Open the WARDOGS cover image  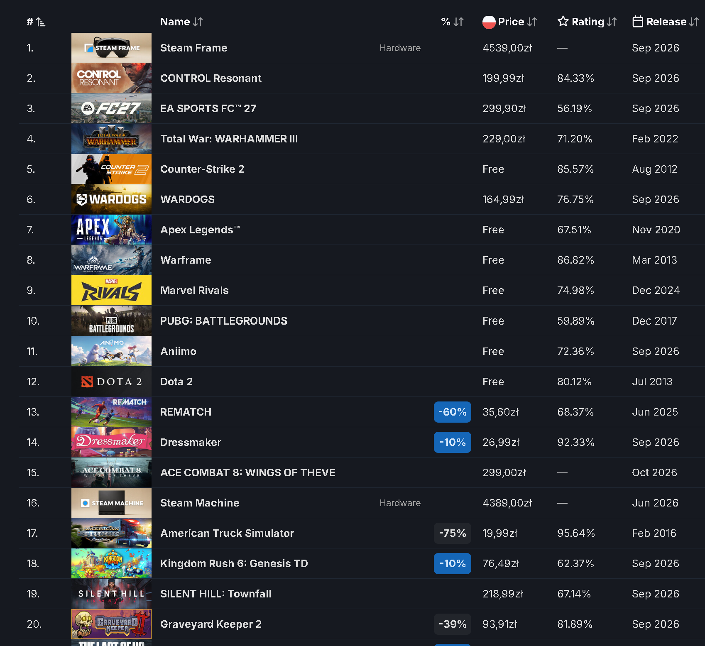(111, 199)
